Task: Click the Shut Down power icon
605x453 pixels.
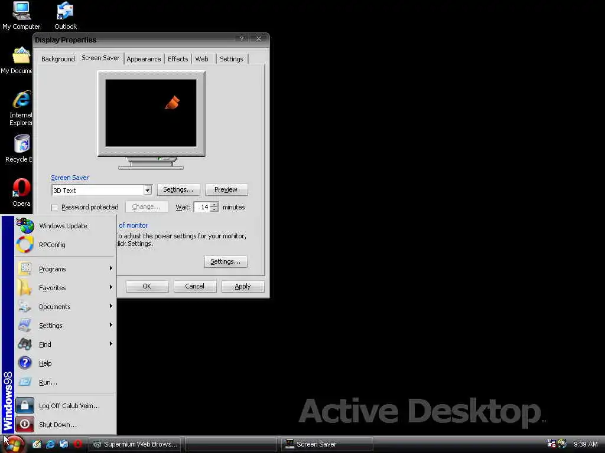Action: (x=25, y=424)
